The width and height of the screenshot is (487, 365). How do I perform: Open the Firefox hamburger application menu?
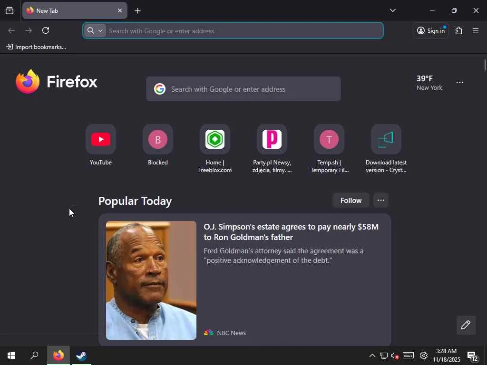475,30
